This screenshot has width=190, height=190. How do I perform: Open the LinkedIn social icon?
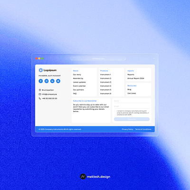tap(52, 81)
